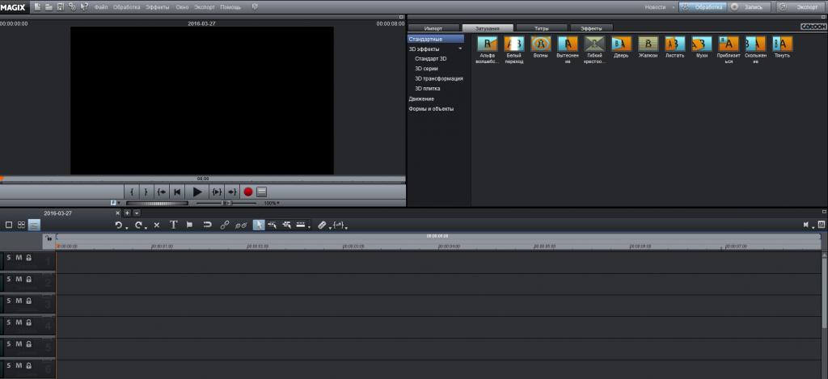Open the Title editor with the T icon
Image resolution: width=828 pixels, height=379 pixels.
tap(173, 225)
